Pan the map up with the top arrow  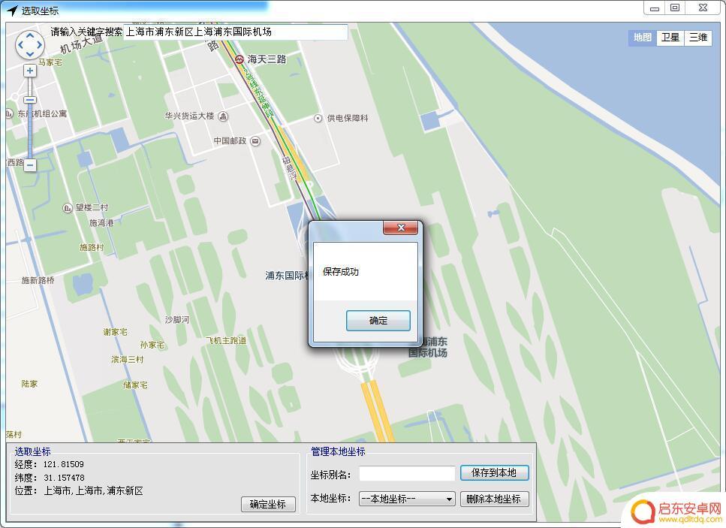[30, 35]
